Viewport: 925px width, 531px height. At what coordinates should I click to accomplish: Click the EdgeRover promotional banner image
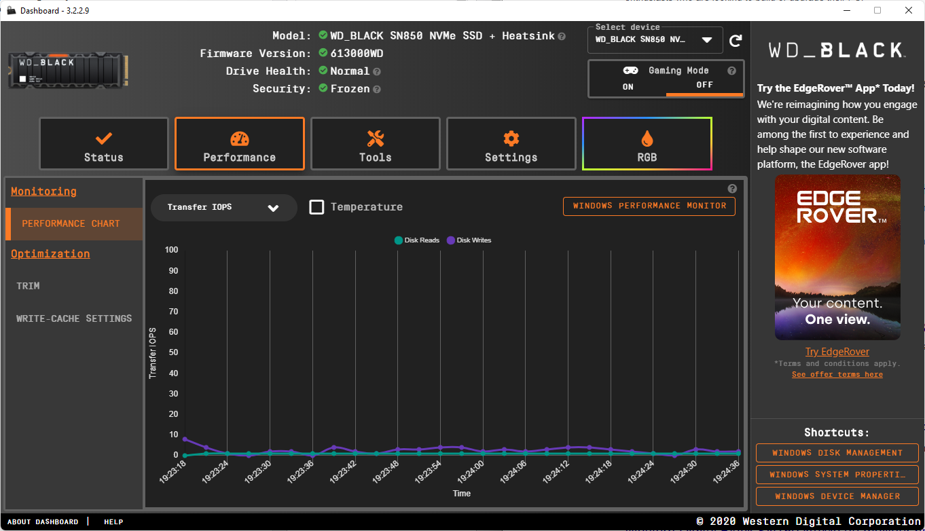click(837, 257)
